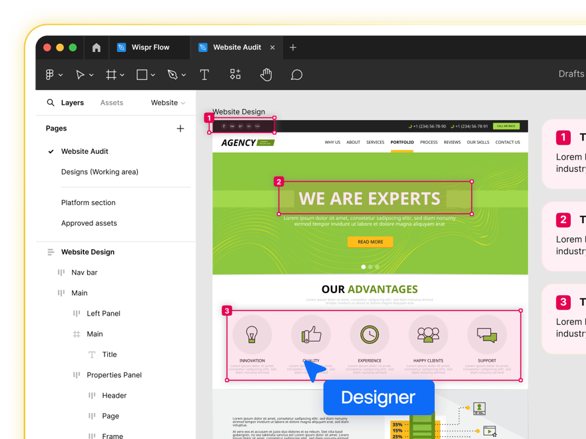The width and height of the screenshot is (586, 439).
Task: Click the Title layer text icon
Action: [92, 354]
